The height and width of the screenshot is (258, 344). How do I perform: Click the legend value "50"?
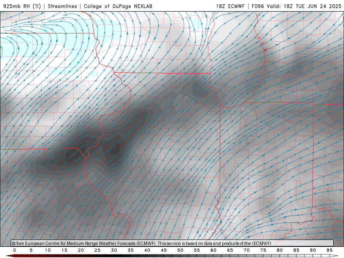point(180,250)
